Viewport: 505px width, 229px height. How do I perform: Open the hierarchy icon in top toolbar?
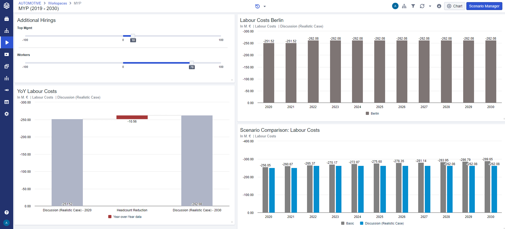[404, 6]
